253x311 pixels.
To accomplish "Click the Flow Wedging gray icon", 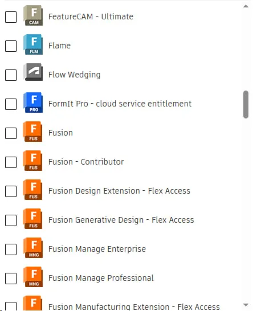I will 33,72.
